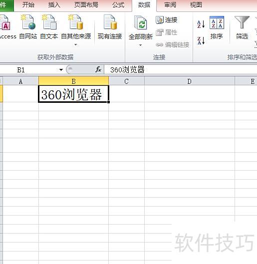This screenshot has height=264, width=257.
Task: Open the 连接 (Connections) button
Action: [167, 20]
